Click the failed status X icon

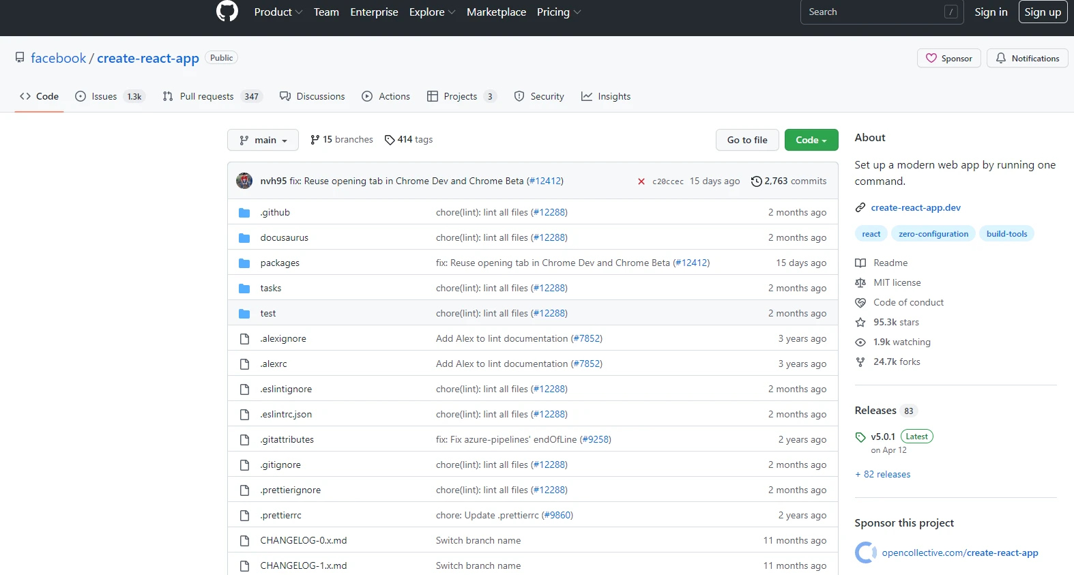point(641,181)
